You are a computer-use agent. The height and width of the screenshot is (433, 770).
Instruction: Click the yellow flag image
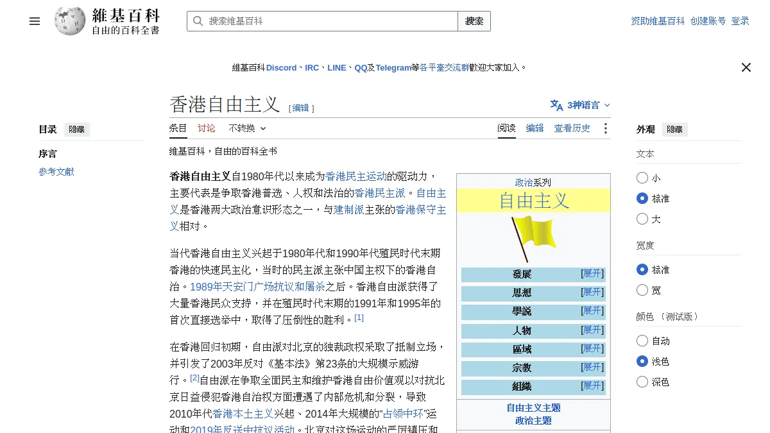tap(533, 239)
